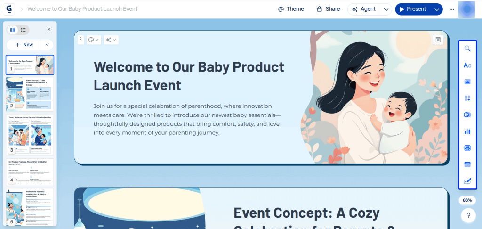
Task: Switch to filmstrip thumbnail view
Action: [x=13, y=30]
